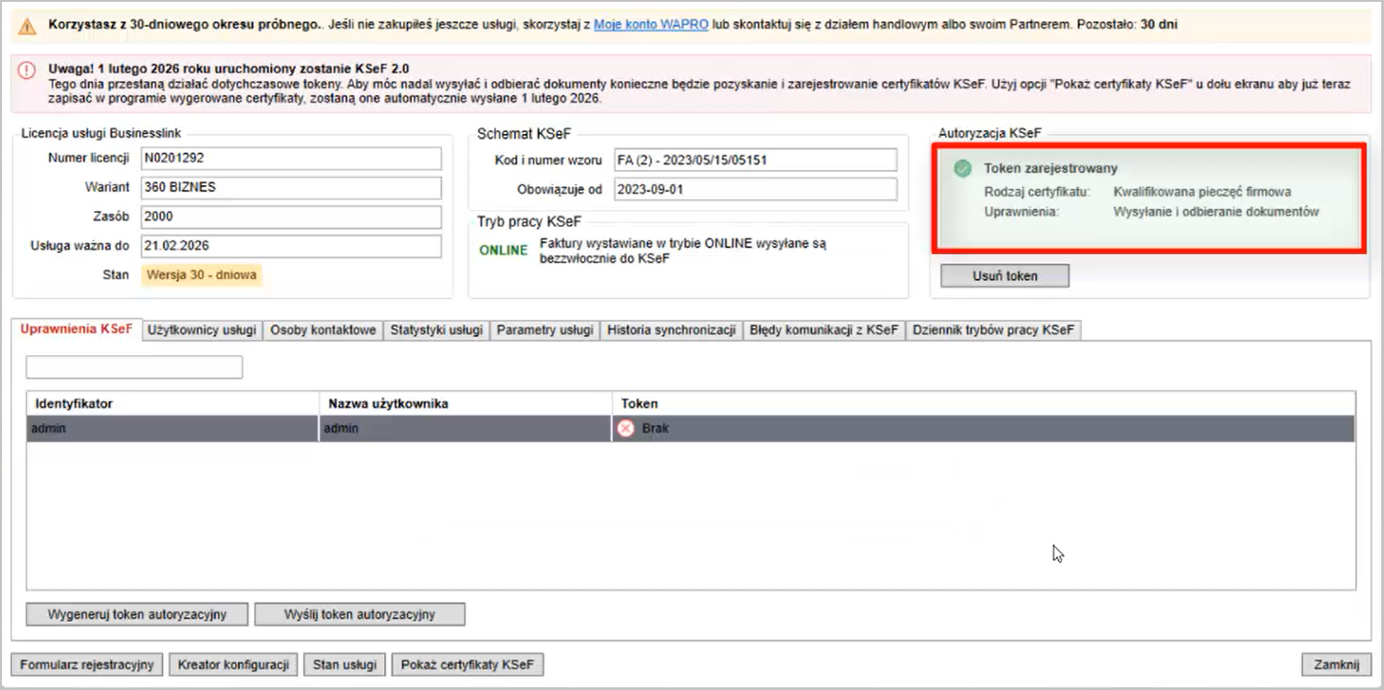Check Stan usługi at the bottom
The width and height of the screenshot is (1384, 690).
344,665
